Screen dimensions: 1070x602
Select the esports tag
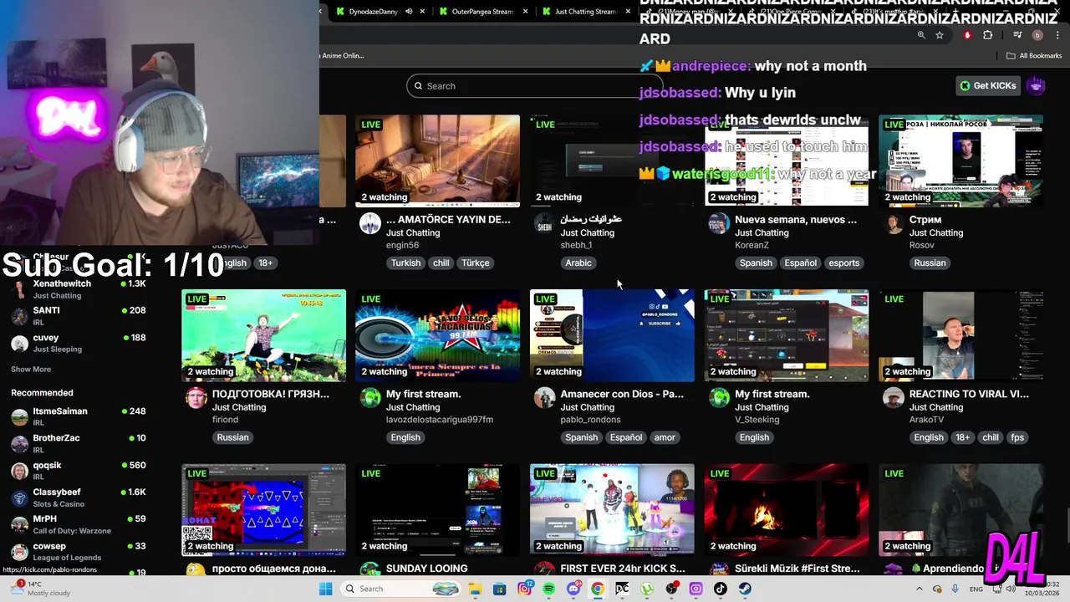(843, 263)
